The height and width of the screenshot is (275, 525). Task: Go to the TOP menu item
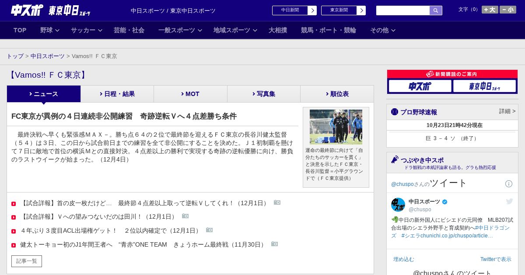coord(20,30)
